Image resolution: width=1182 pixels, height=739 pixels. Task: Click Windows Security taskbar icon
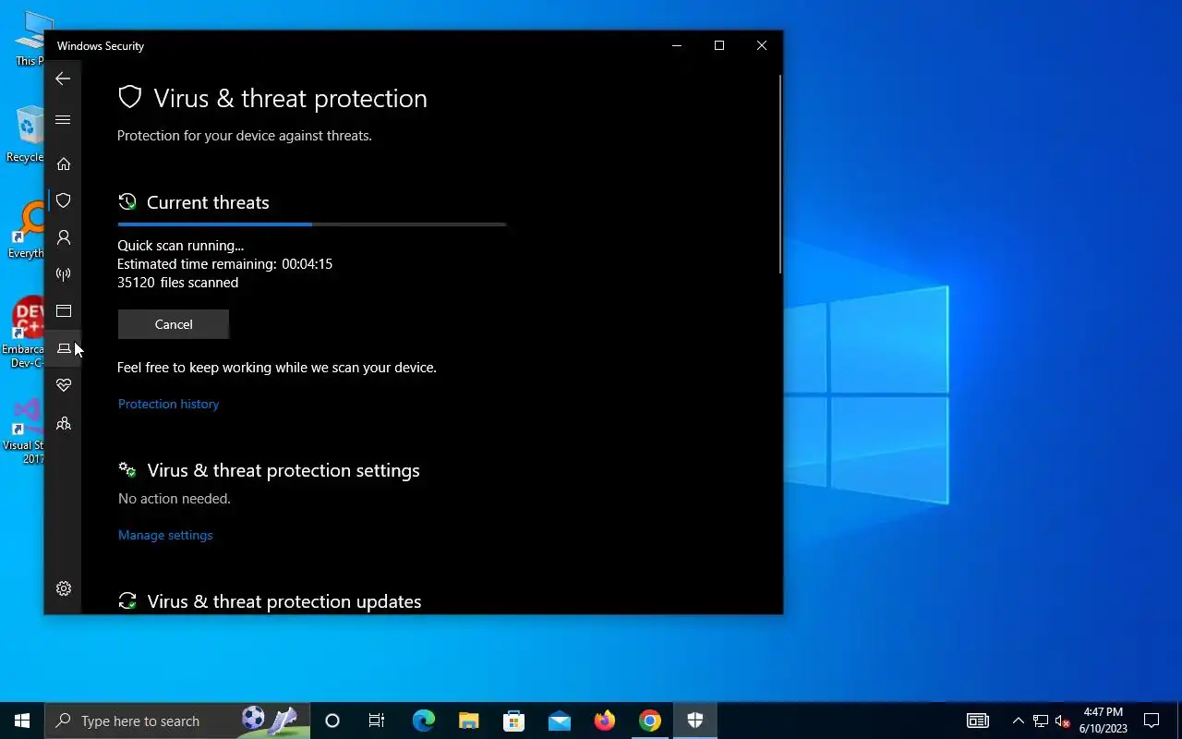[695, 721]
